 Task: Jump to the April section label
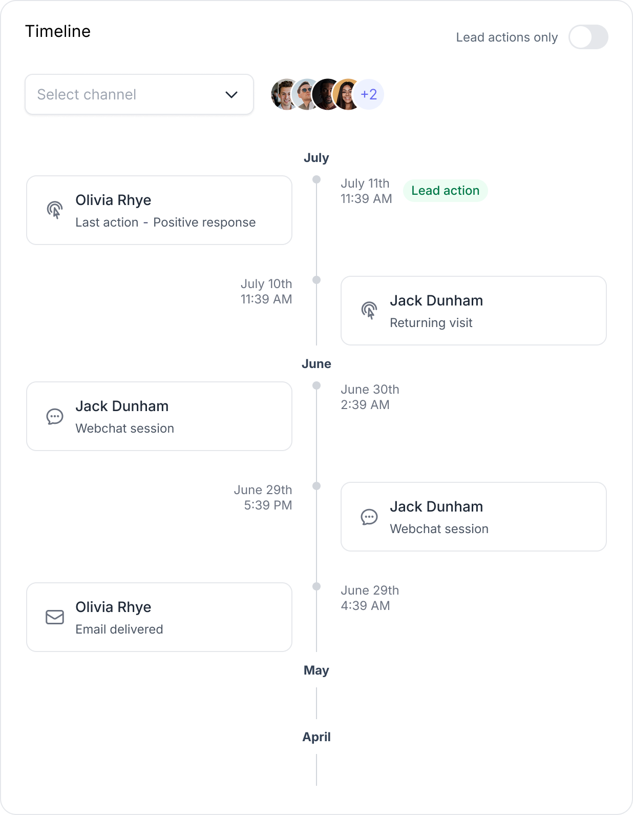click(x=316, y=737)
